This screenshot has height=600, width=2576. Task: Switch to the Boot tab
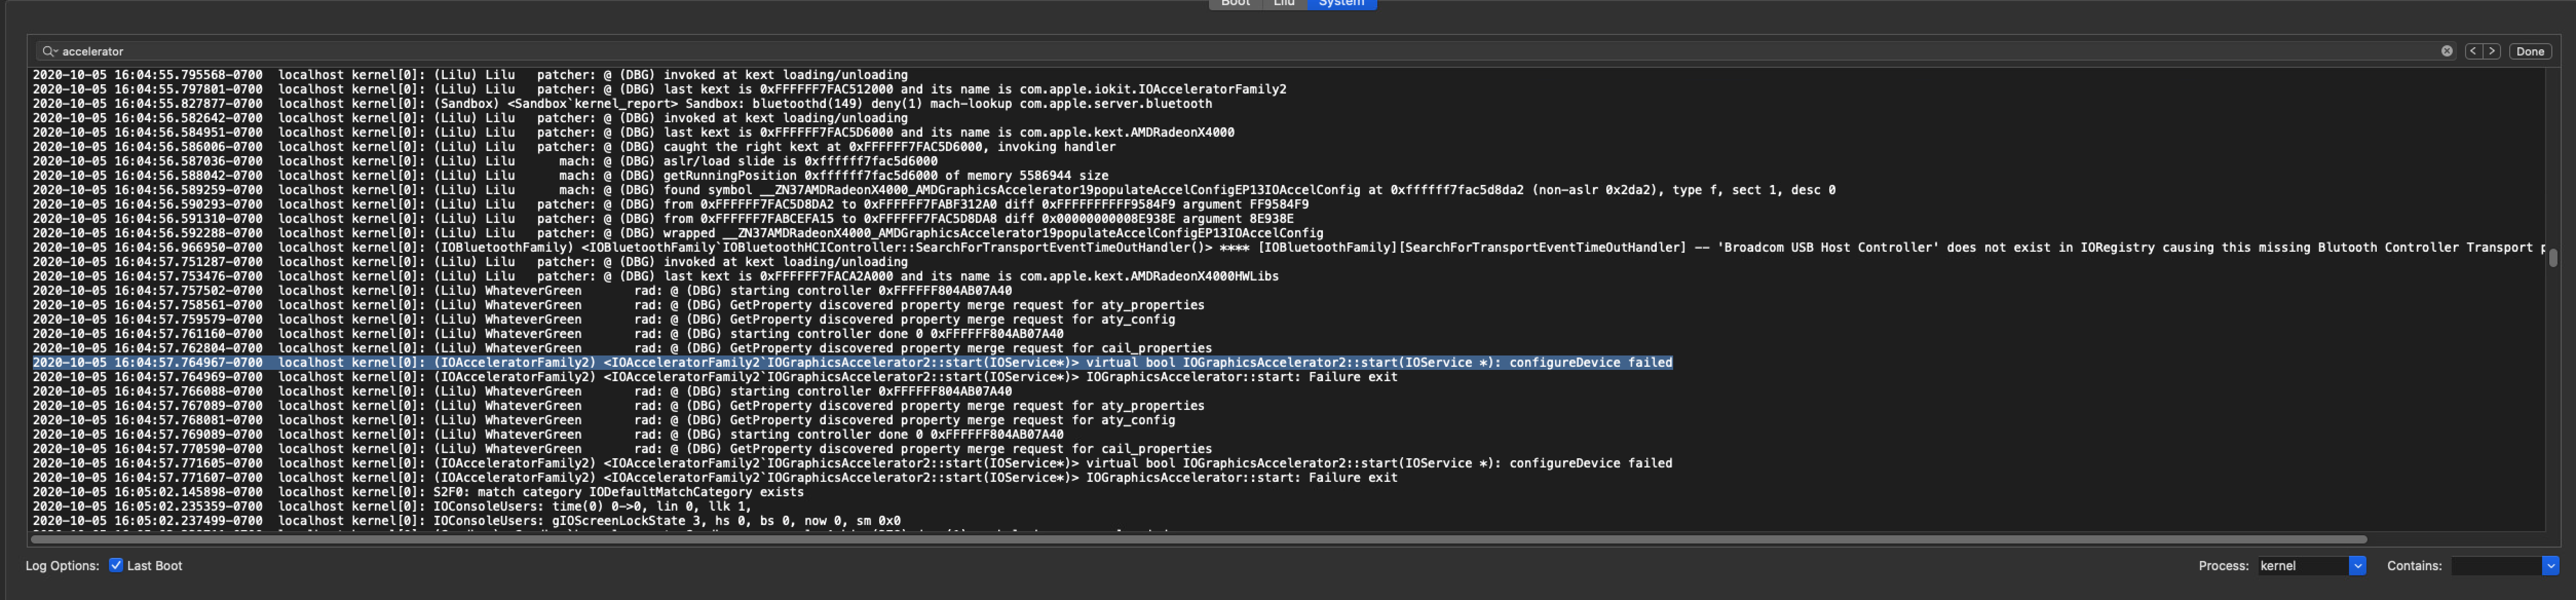coord(1235,4)
